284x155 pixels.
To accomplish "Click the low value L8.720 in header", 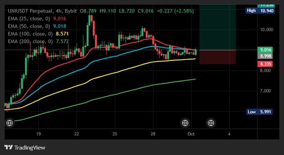I will click(x=127, y=11).
